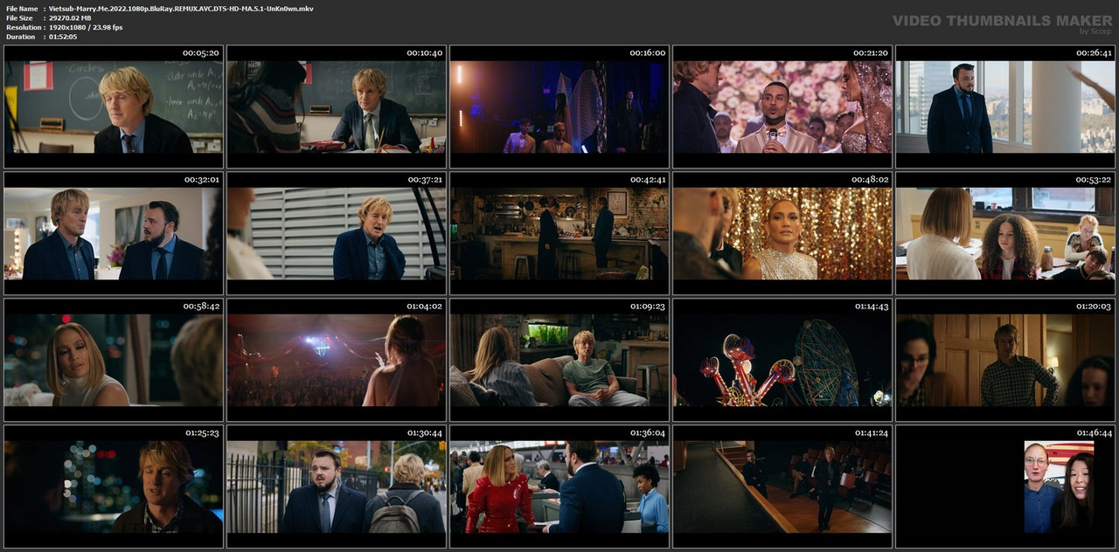Select the thumbnail at 00:48:02
This screenshot has width=1119, height=552.
pyautogui.click(x=782, y=233)
